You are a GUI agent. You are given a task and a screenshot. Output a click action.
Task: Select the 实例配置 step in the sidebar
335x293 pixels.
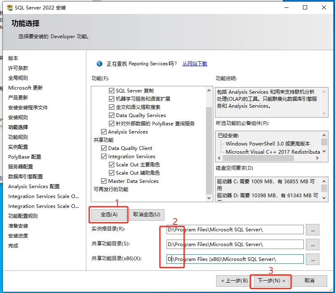click(18, 147)
